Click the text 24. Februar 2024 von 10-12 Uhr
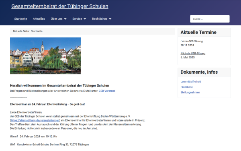Viewport: 241px width, 151px height. 39,137
